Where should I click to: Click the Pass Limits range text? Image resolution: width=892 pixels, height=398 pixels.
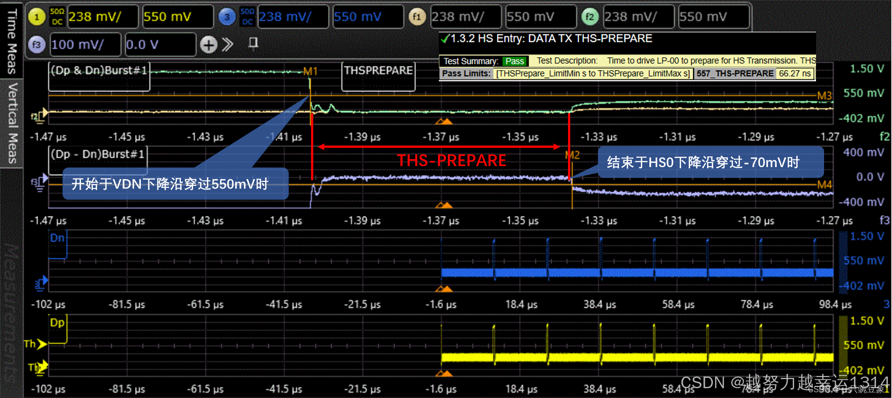(593, 74)
